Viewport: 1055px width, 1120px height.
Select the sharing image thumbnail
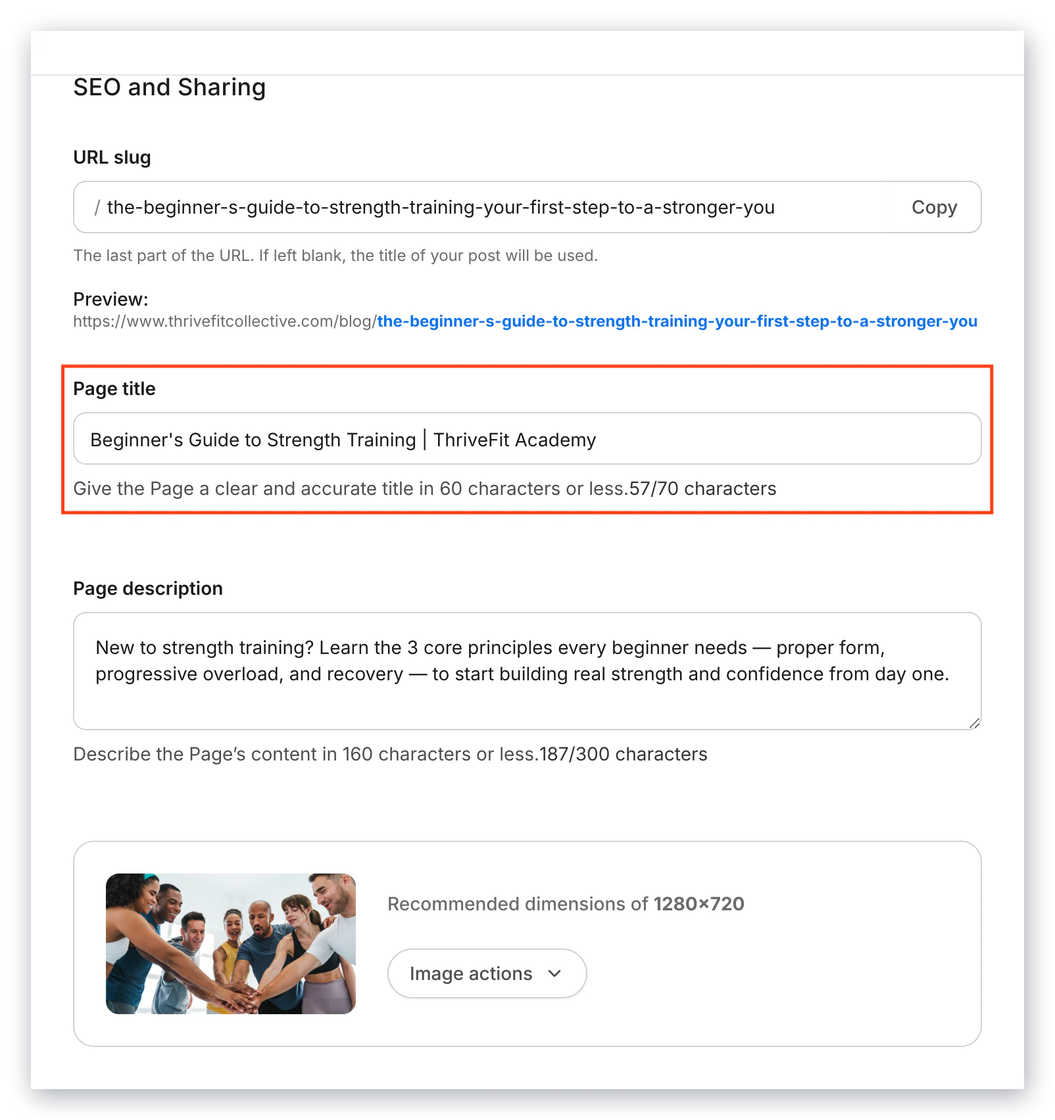tap(231, 944)
